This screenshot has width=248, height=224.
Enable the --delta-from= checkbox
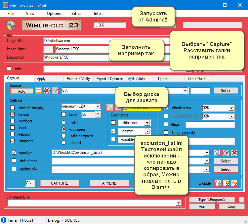[14, 161]
